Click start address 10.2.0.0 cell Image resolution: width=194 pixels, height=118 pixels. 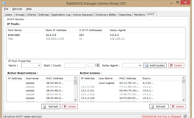coord(51,35)
